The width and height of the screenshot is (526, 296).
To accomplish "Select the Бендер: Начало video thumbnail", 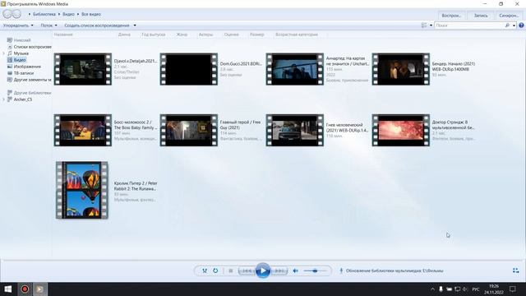I will 401,69.
